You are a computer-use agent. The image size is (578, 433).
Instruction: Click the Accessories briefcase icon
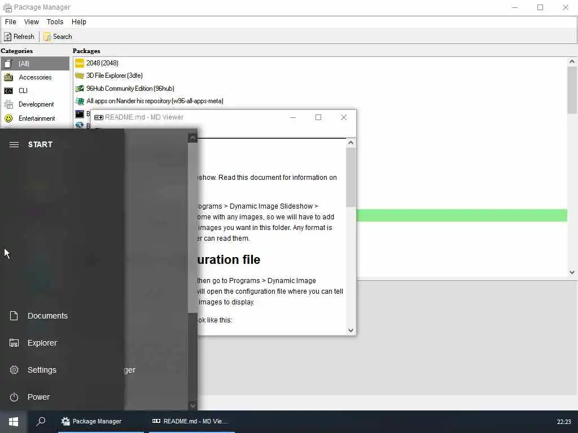coord(8,77)
